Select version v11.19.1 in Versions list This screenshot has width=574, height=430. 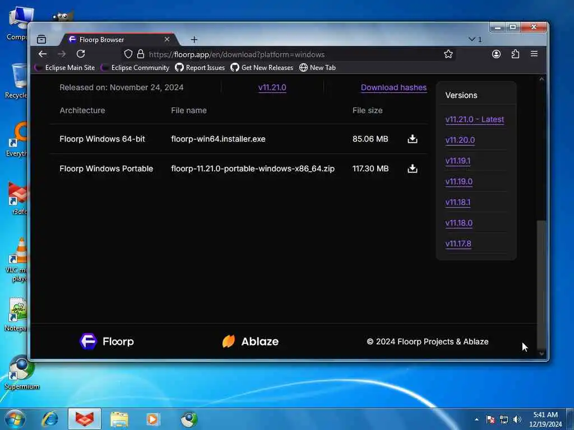point(458,161)
